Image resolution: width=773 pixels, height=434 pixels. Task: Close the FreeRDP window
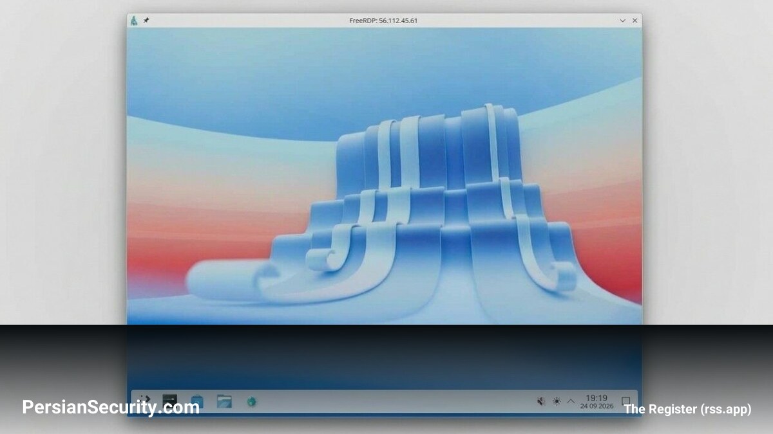(635, 21)
